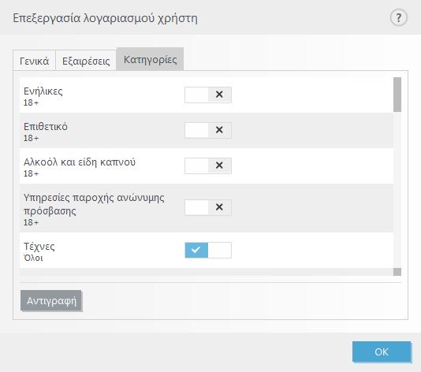The image size is (421, 372).
Task: Click the Επεξεργασία λογαριασμού χρήστη title
Action: coord(106,18)
